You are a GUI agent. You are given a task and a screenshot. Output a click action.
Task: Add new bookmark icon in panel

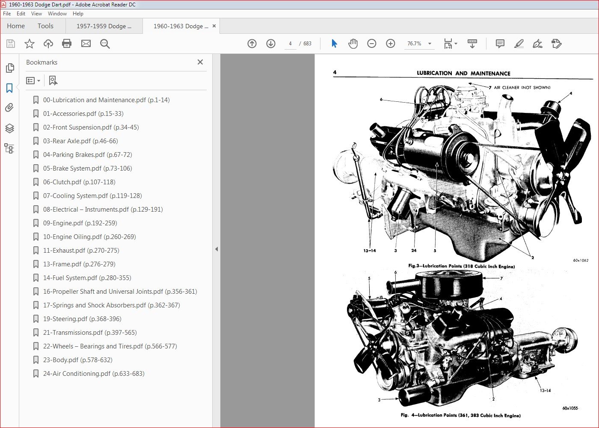click(53, 80)
